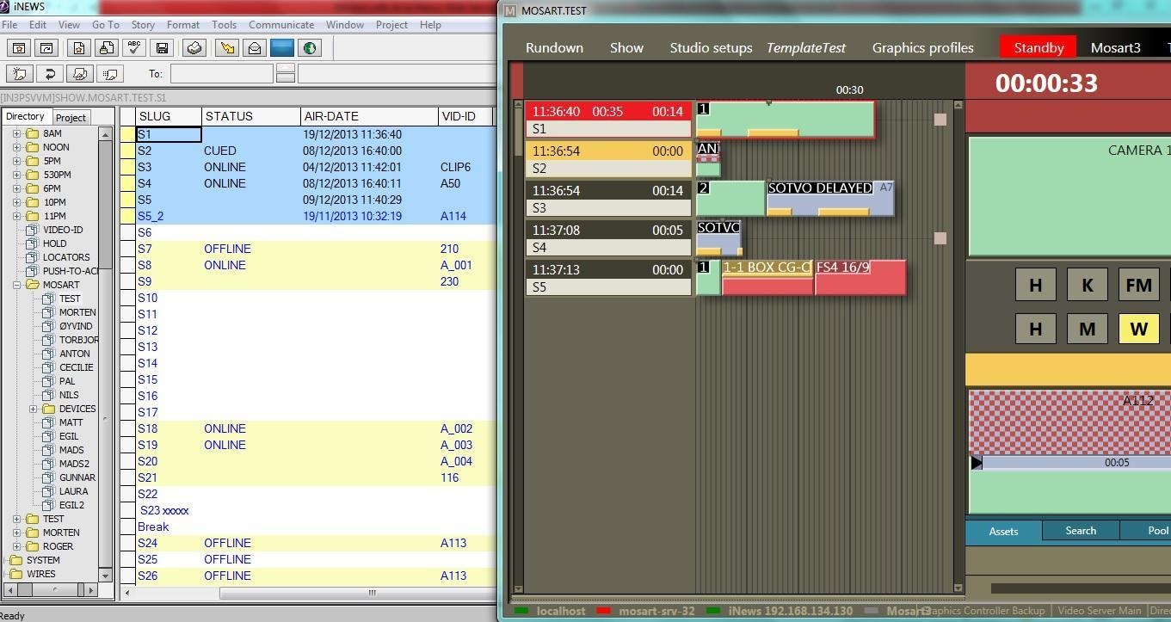The width and height of the screenshot is (1171, 622).
Task: Click the curved return arrow icon
Action: pos(50,74)
